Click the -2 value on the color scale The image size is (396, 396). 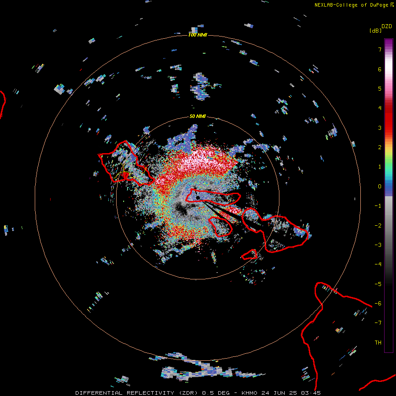pyautogui.click(x=378, y=226)
